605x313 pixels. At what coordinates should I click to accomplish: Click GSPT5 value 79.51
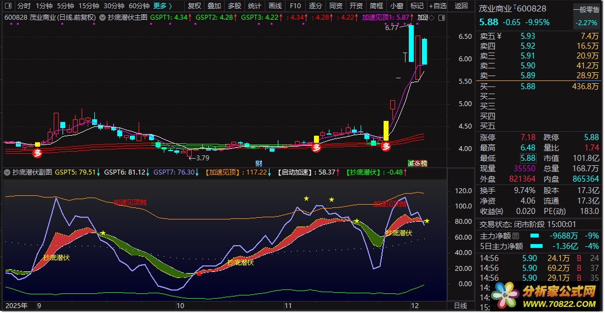click(87, 172)
